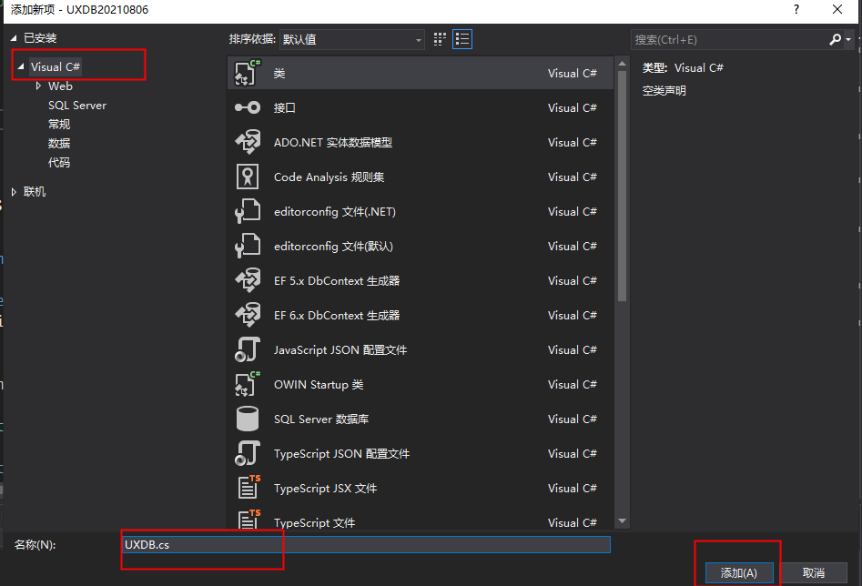Click the 名称 file name input field
This screenshot has height=586, width=862.
364,544
